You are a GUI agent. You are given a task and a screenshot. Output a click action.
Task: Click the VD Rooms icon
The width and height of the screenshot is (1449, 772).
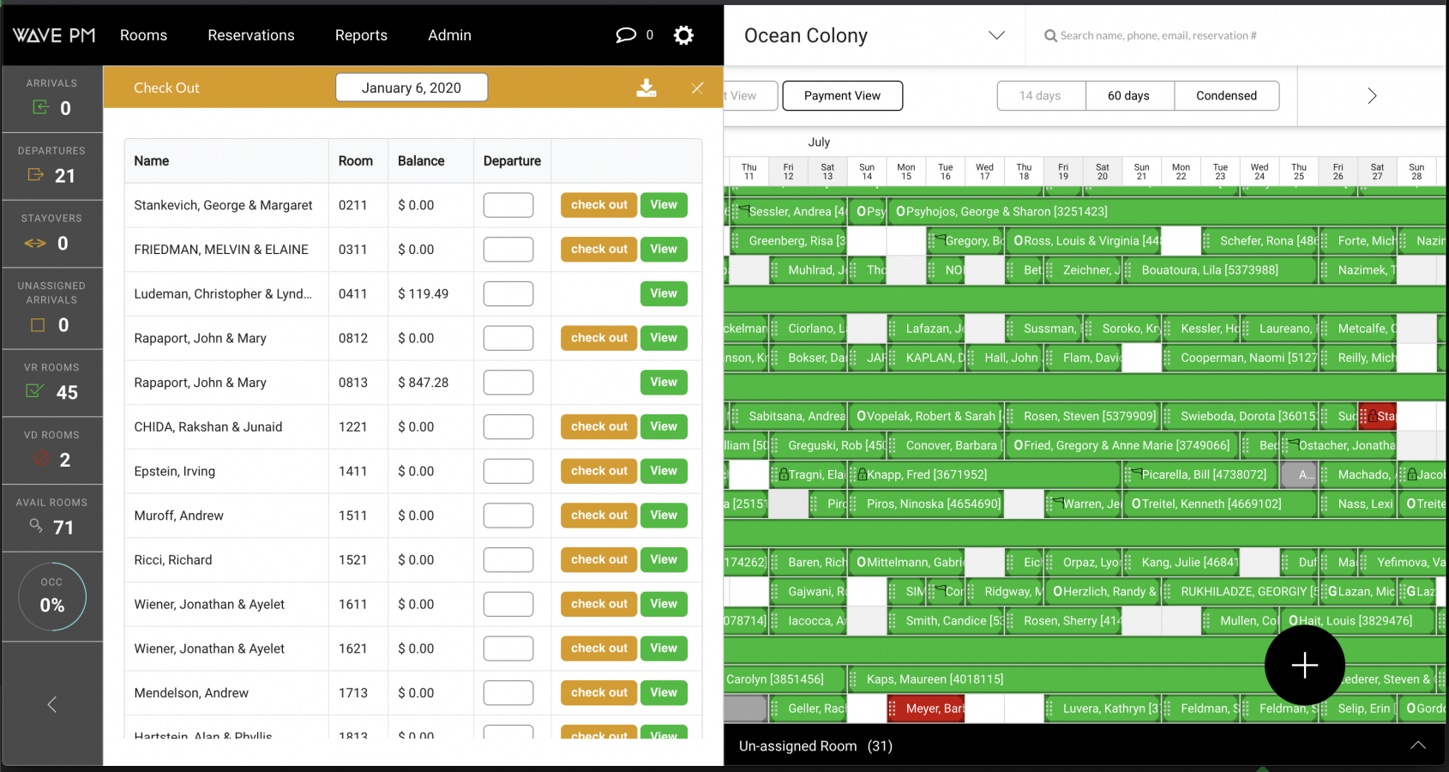tap(41, 459)
